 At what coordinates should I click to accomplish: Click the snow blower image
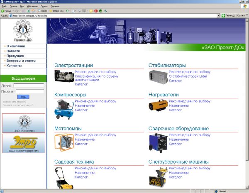click(x=159, y=177)
